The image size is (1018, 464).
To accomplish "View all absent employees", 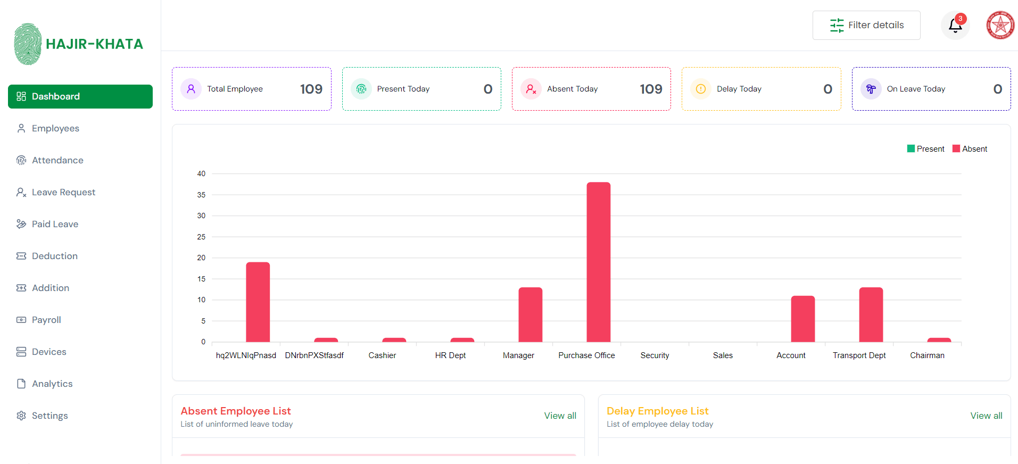I will [x=560, y=416].
